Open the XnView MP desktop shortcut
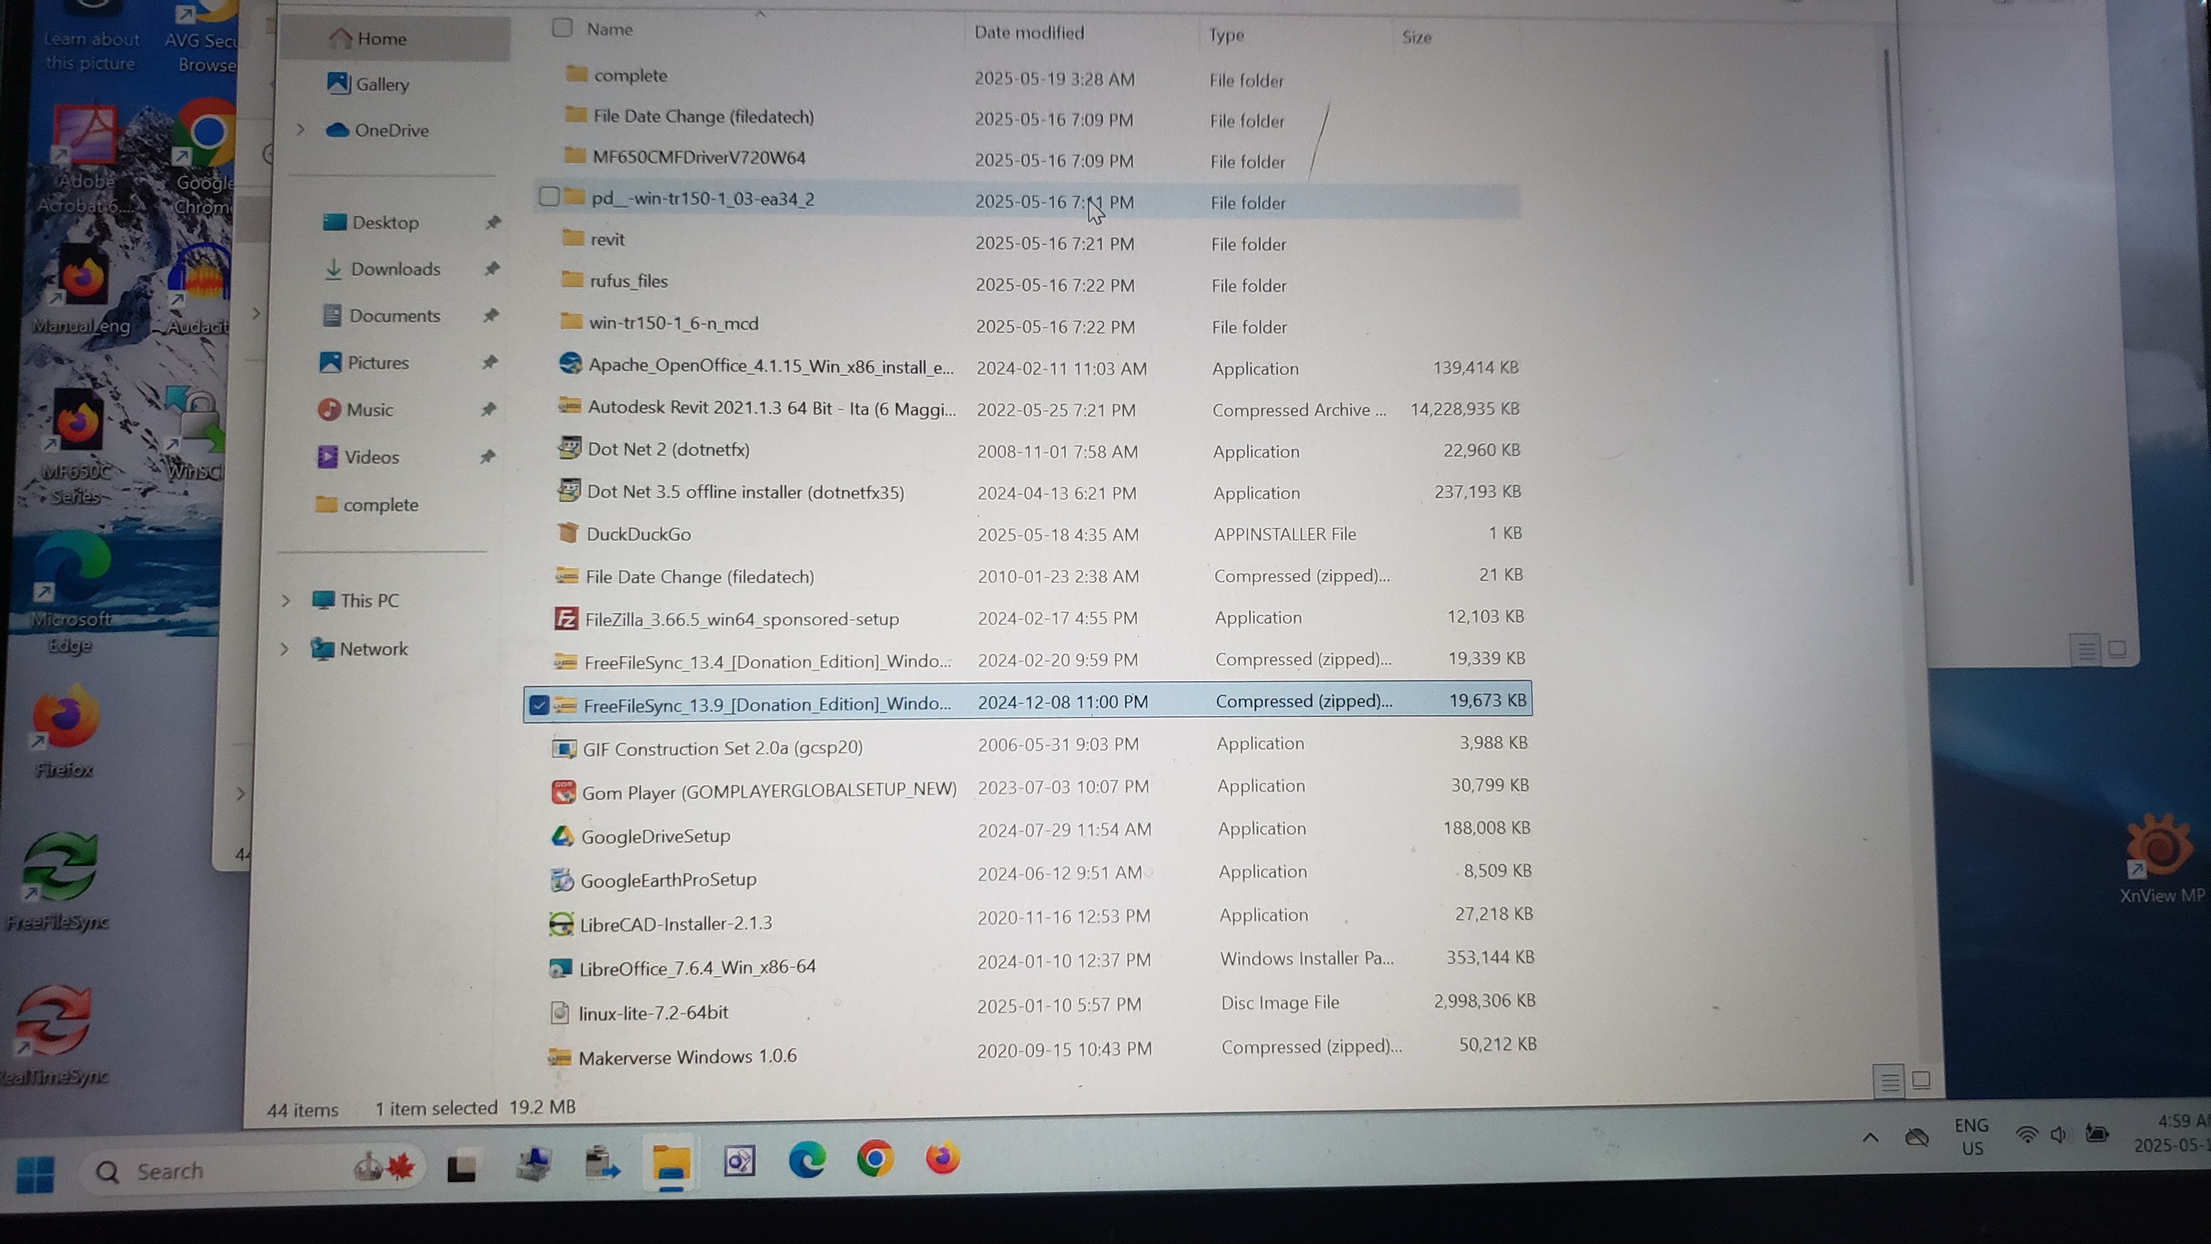 pyautogui.click(x=2161, y=858)
